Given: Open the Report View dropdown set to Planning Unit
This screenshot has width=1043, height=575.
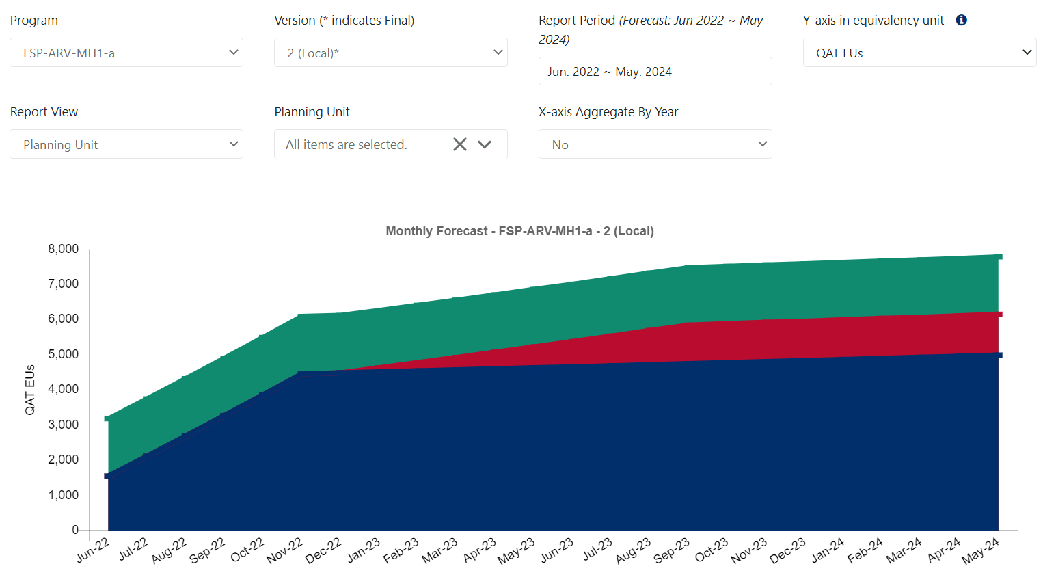Looking at the screenshot, I should [x=126, y=144].
